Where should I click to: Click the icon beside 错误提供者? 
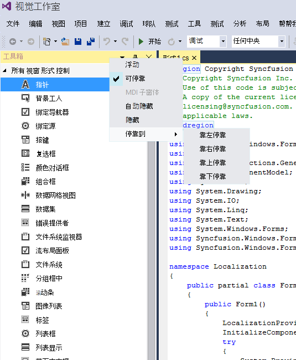click(25, 223)
